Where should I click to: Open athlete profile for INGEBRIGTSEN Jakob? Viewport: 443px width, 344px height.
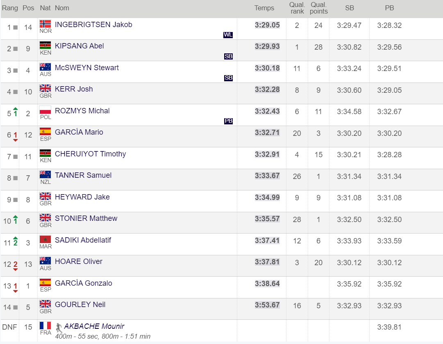93,25
